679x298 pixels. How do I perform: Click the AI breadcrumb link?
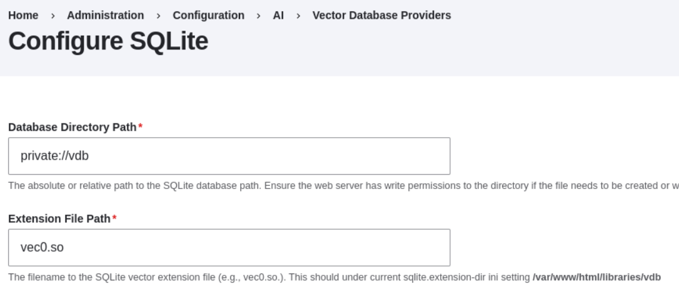click(278, 15)
